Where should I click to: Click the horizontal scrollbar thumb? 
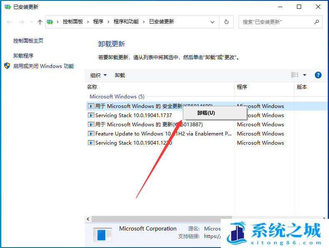[x=162, y=219]
